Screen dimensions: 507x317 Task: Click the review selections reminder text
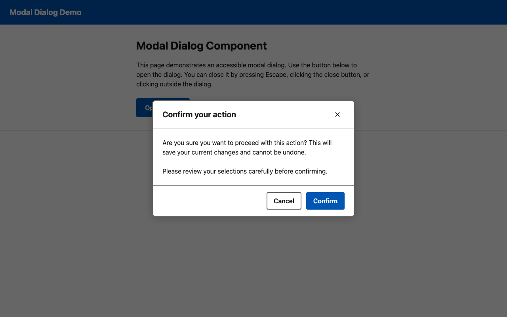[245, 171]
